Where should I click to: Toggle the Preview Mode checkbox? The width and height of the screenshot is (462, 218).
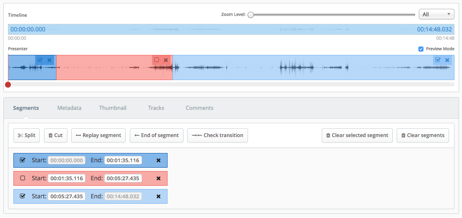[x=421, y=49]
